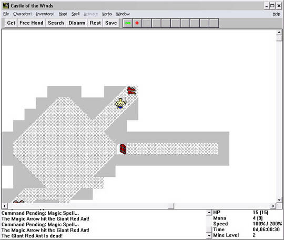This screenshot has width=284, height=240.
Task: Click the dead Giant Red Ant remains
Action: point(131,91)
